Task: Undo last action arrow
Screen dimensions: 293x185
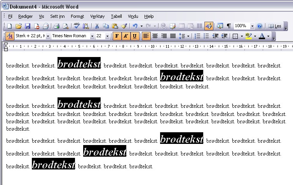Action: [x=135, y=26]
